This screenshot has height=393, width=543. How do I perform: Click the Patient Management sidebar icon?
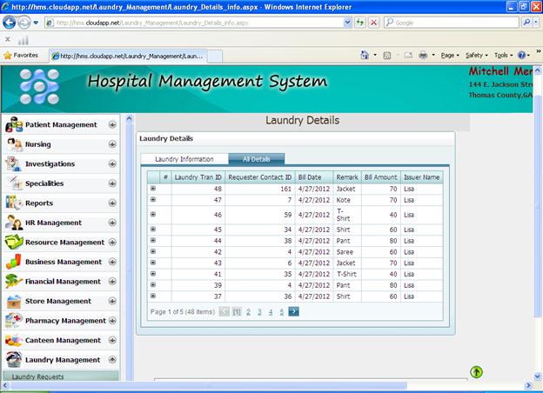14,125
